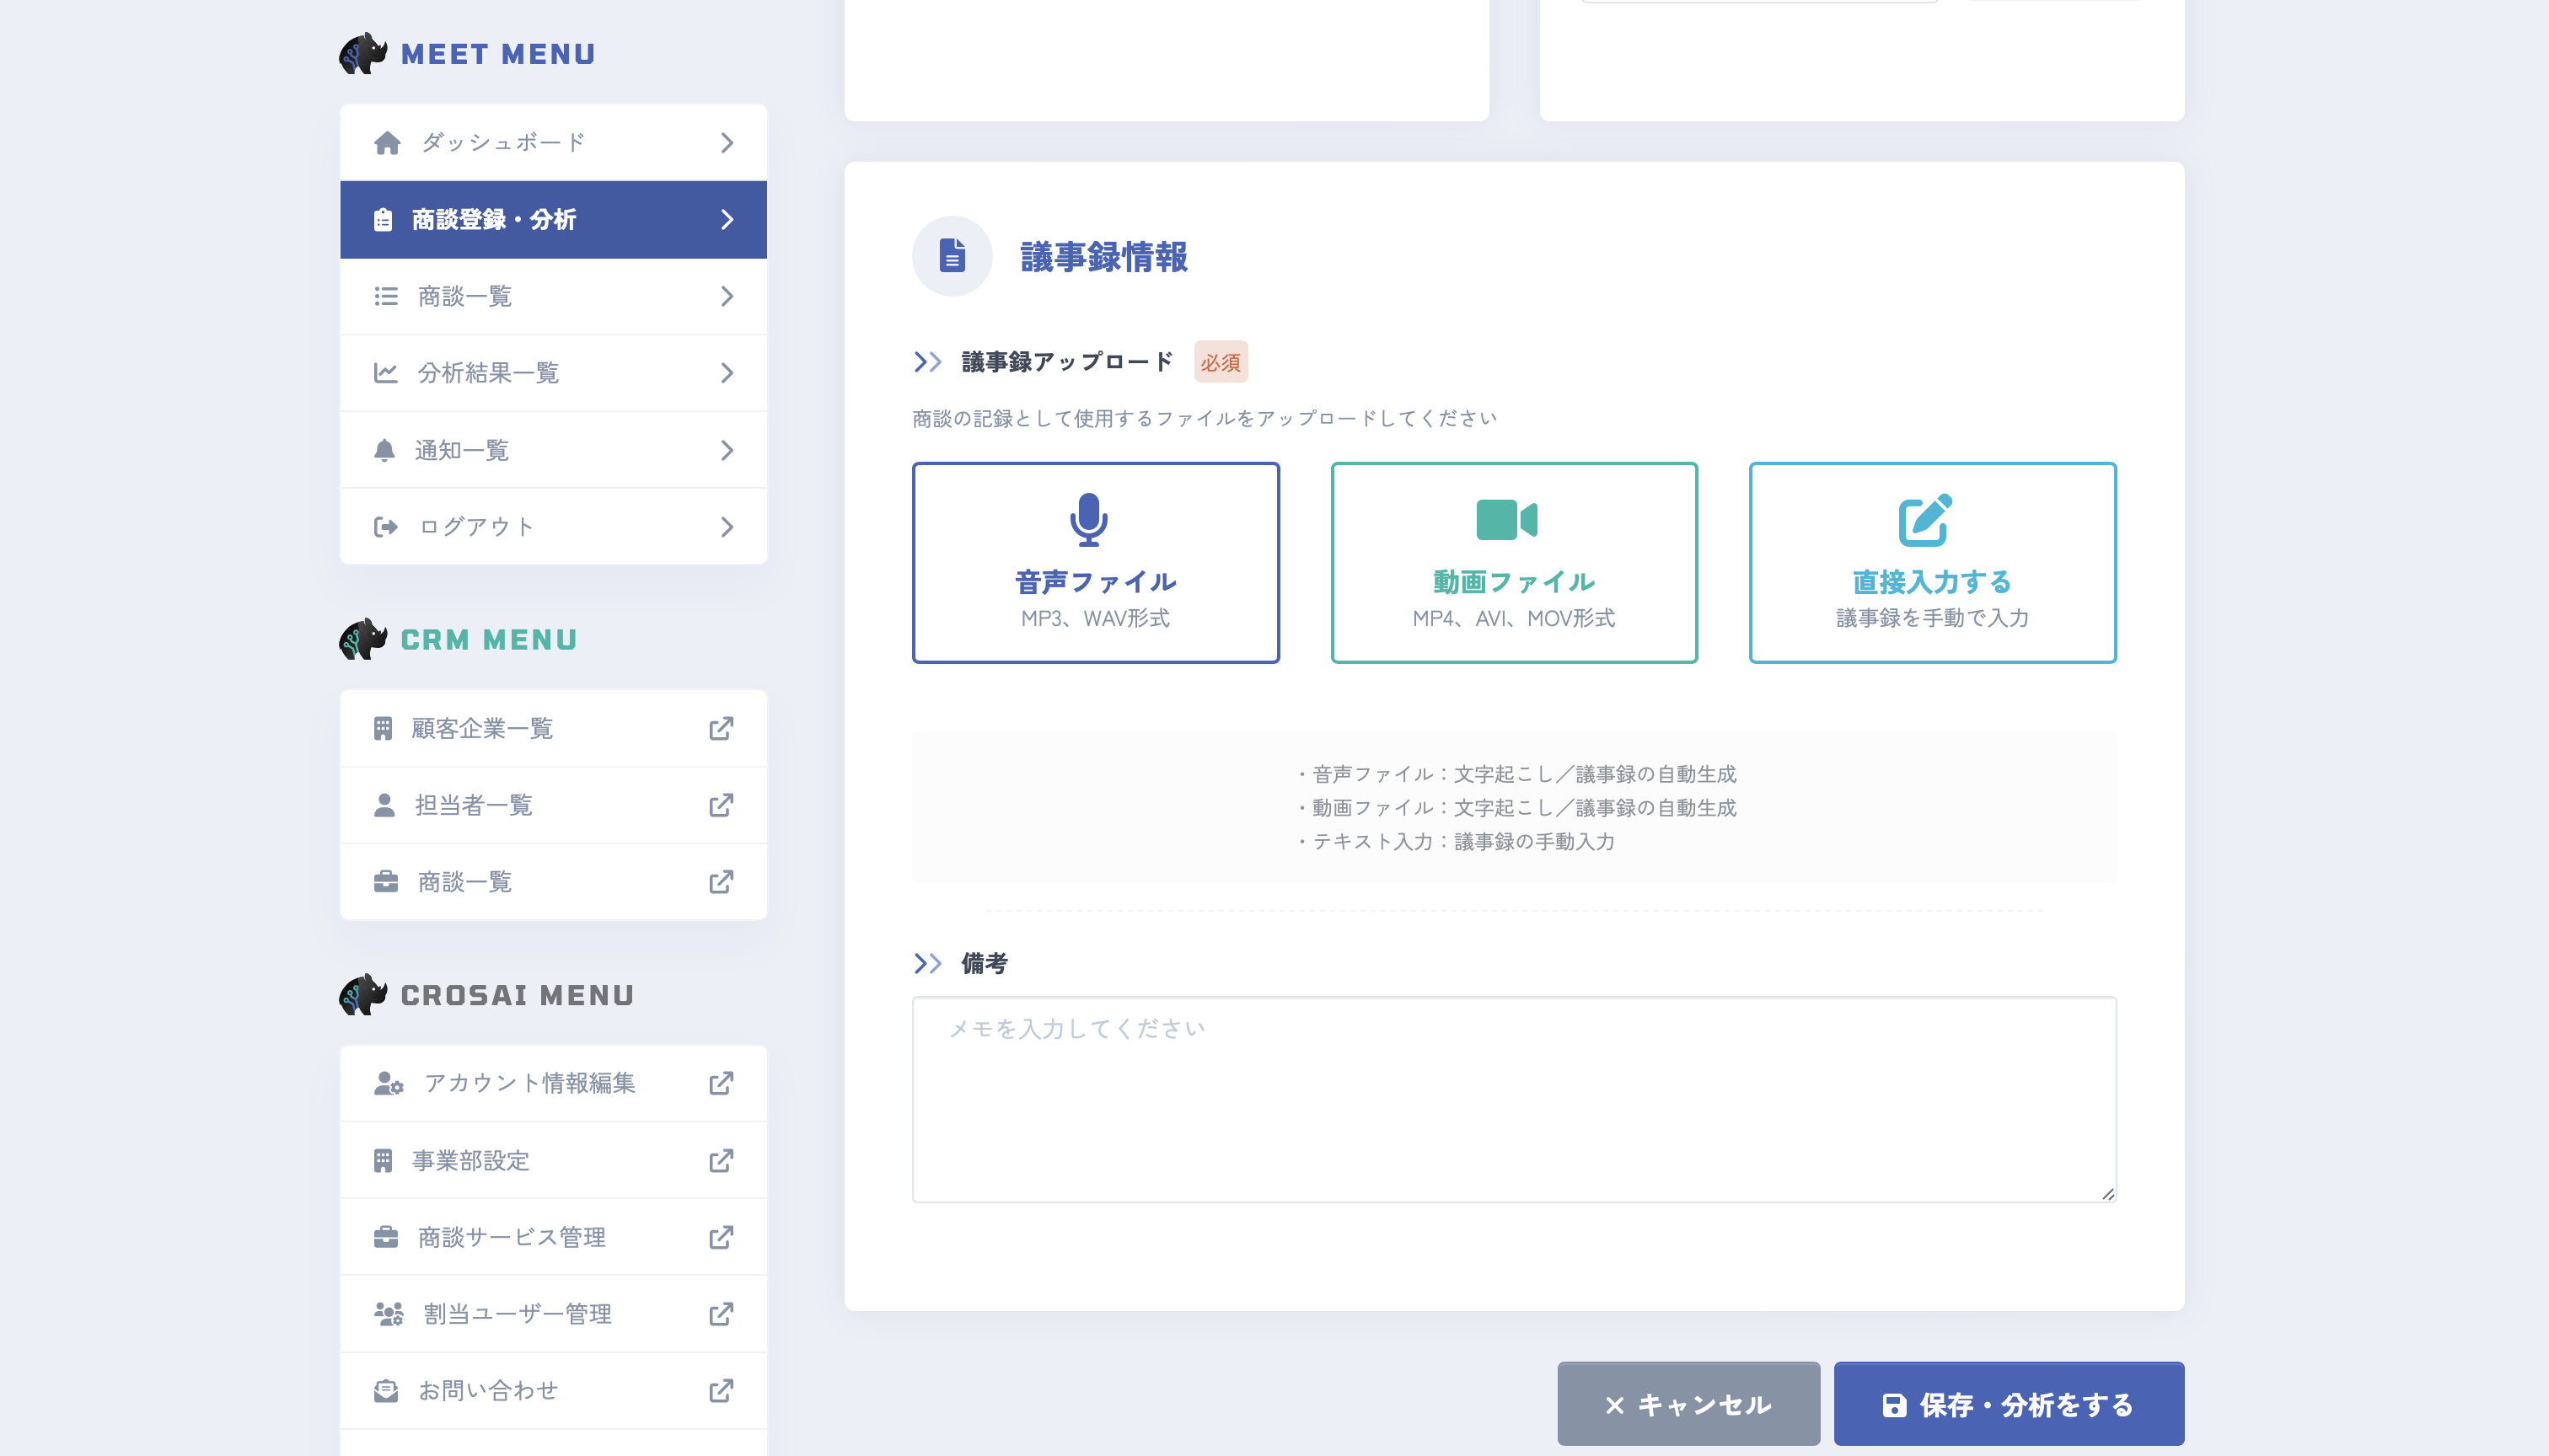
Task: Click the アカウント情報編集 account icon
Action: pyautogui.click(x=388, y=1083)
